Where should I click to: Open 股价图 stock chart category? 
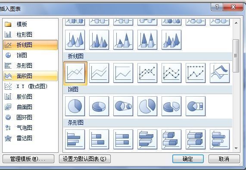[30, 97]
